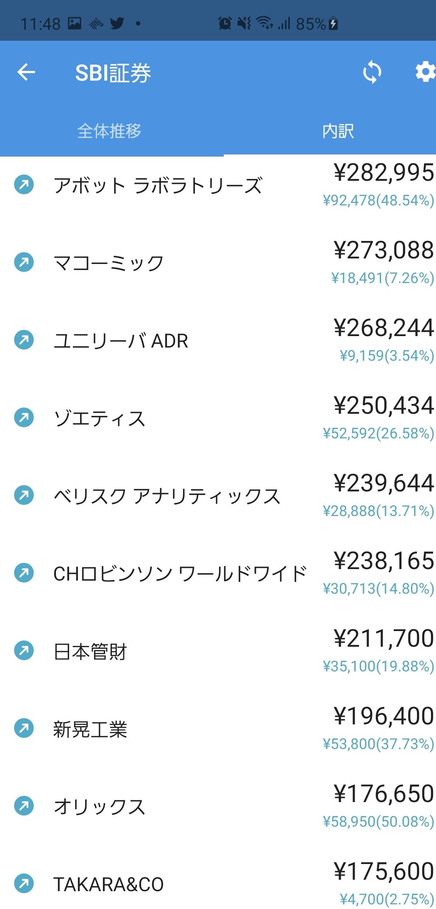Tap the ¥273,088 valuation for マコーミック
Image resolution: width=436 pixels, height=909 pixels.
point(384,250)
